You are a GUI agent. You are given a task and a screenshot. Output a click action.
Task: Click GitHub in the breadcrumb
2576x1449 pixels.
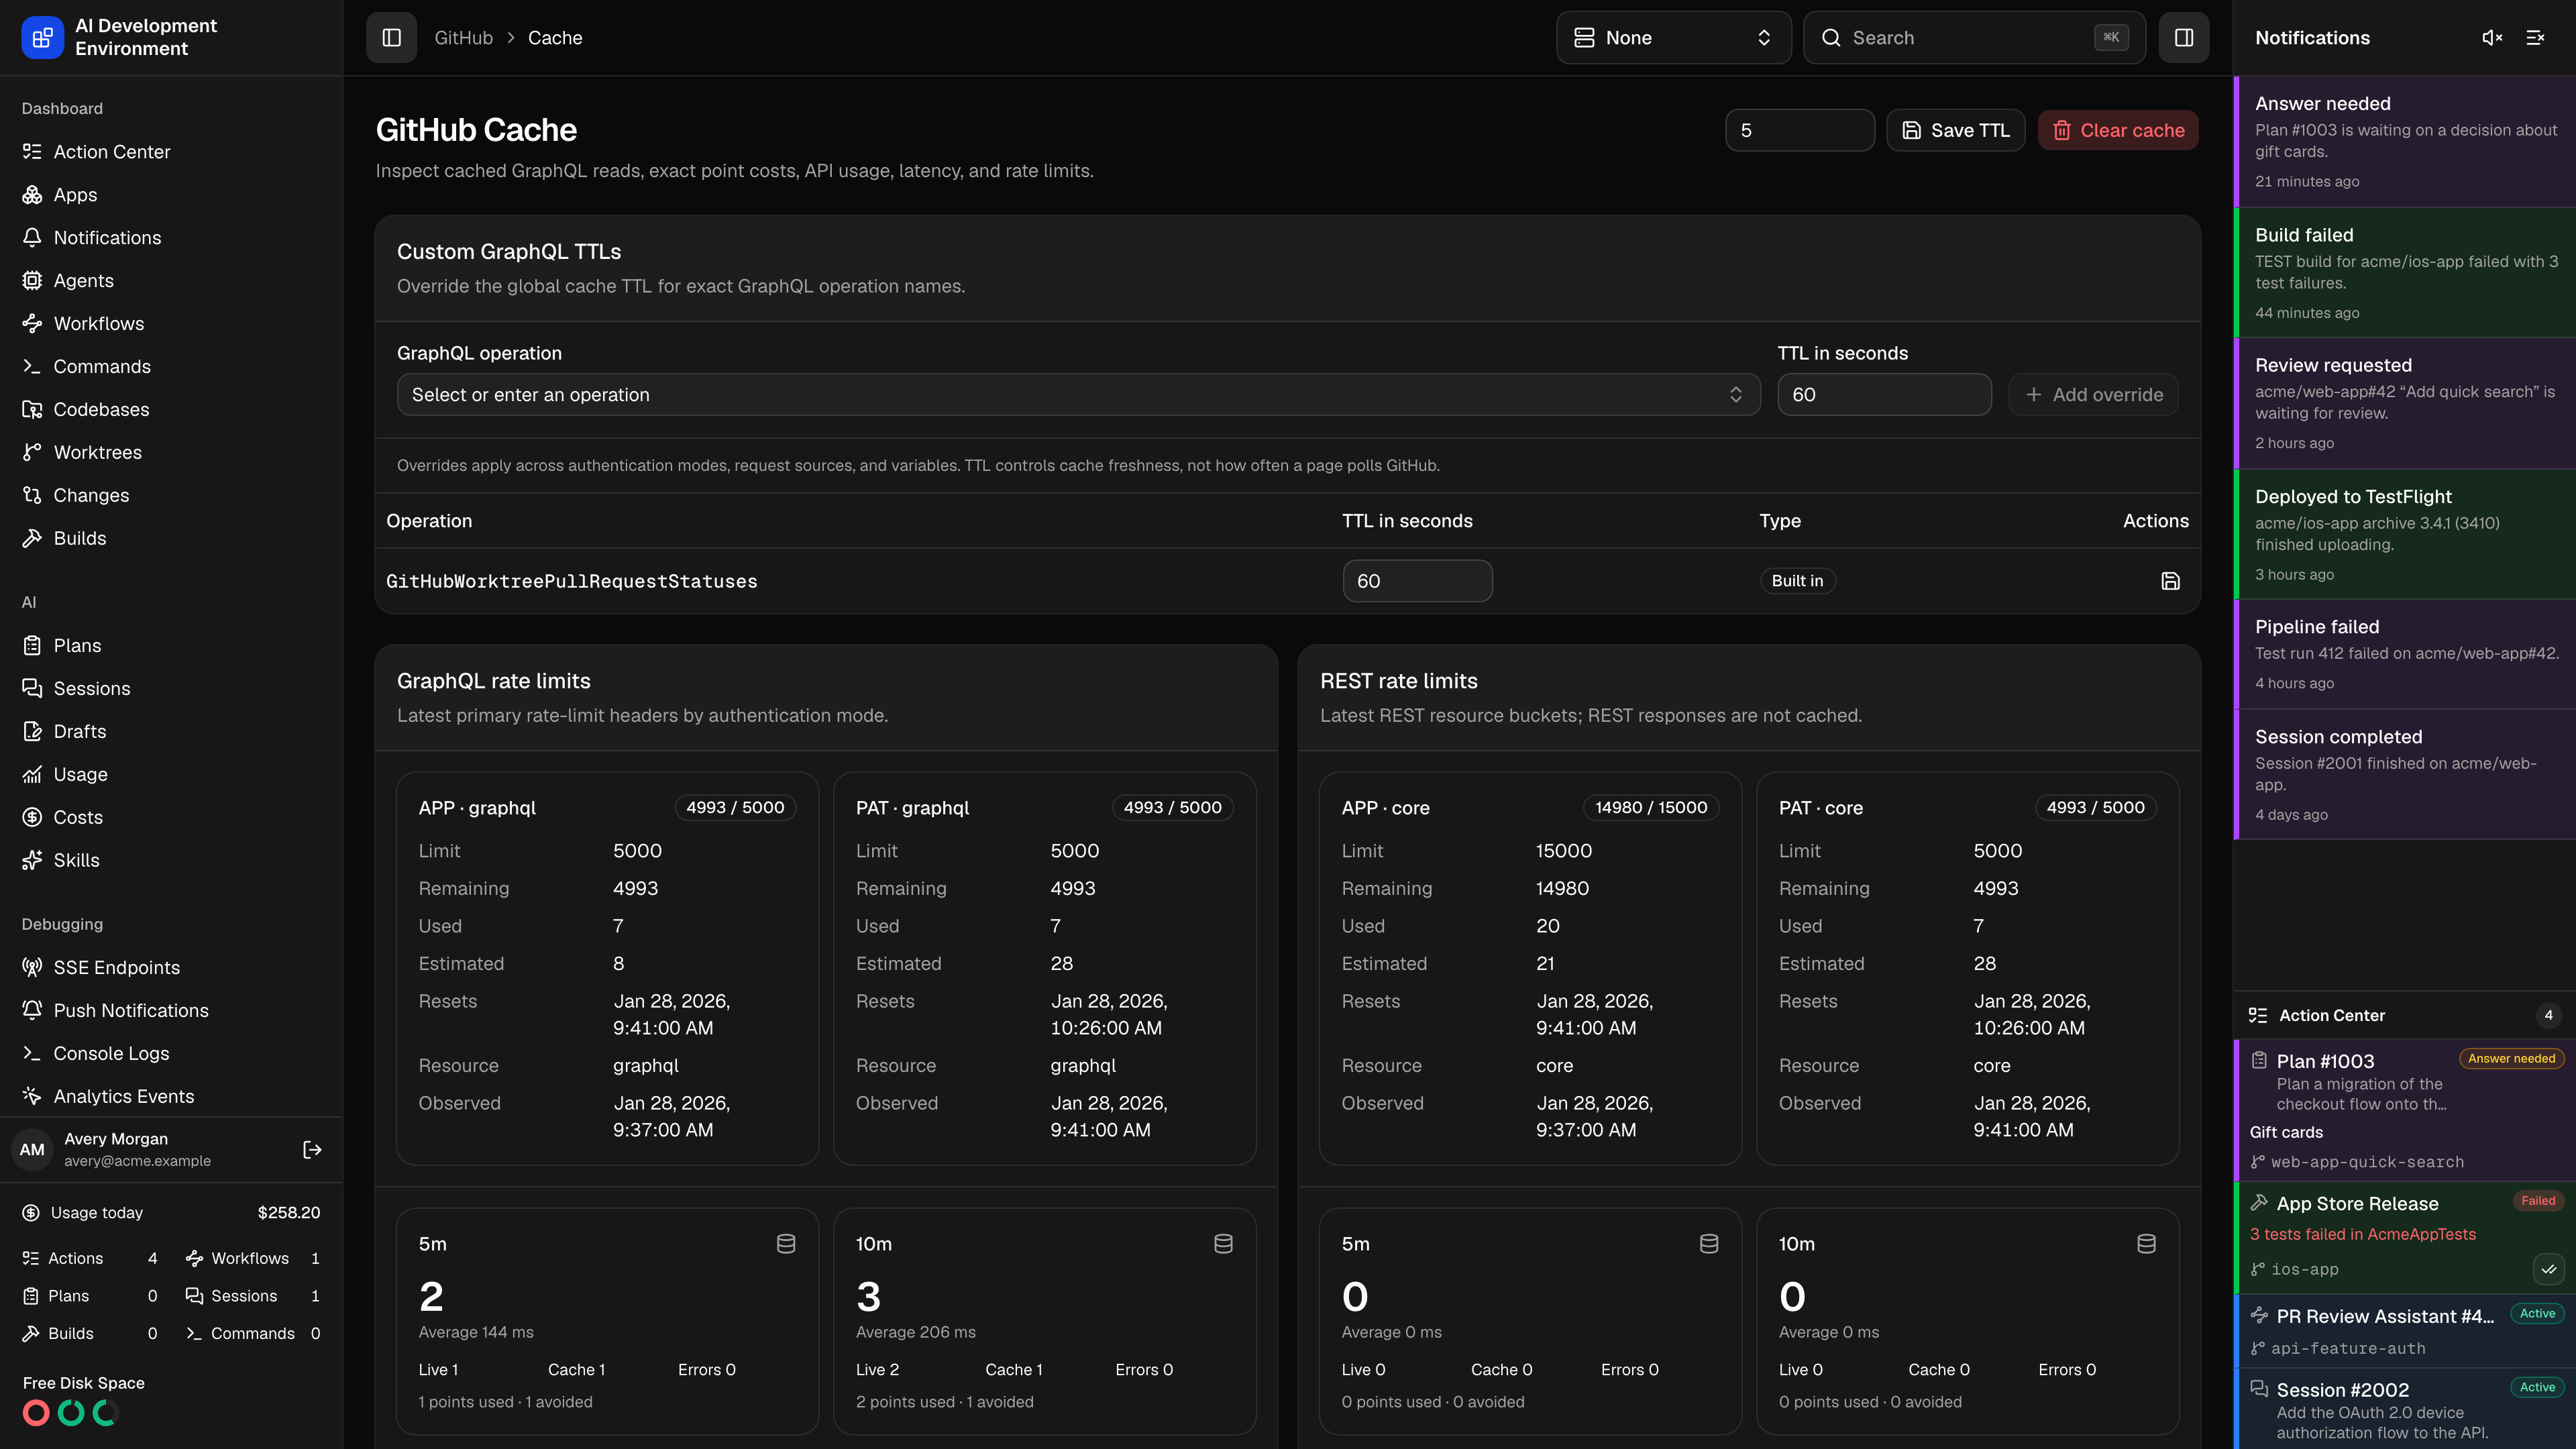tap(463, 38)
